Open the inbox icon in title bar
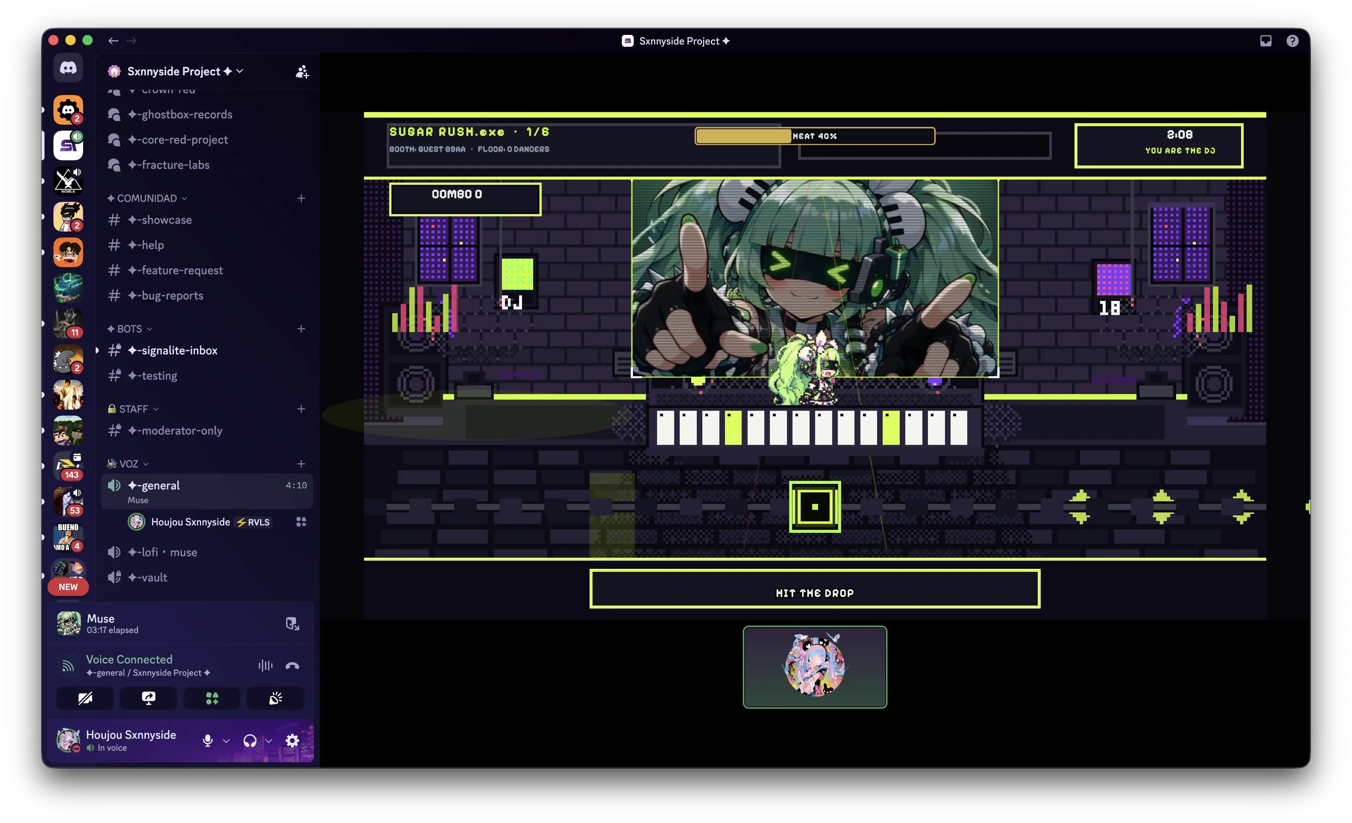1352x823 pixels. click(x=1265, y=41)
